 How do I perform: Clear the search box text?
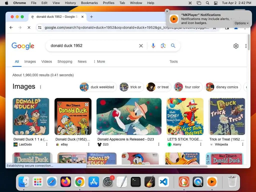coord(141,46)
